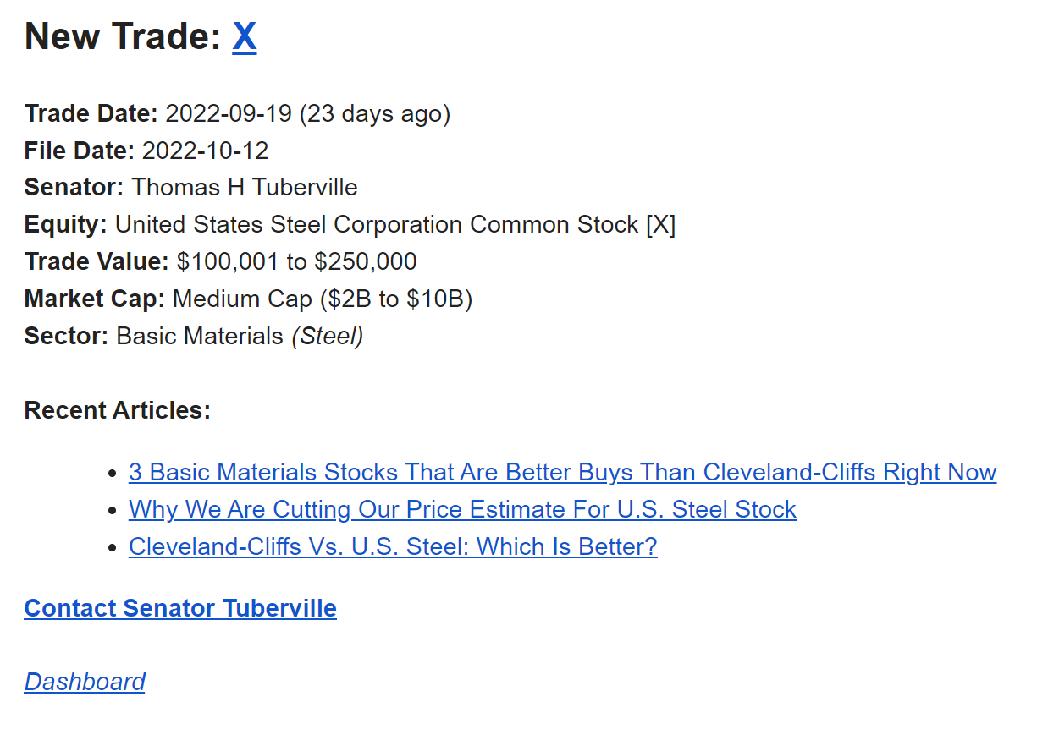The height and width of the screenshot is (735, 1059).
Task: Open Cleveland-Cliffs Vs. U.S. Steel article
Action: [x=393, y=546]
